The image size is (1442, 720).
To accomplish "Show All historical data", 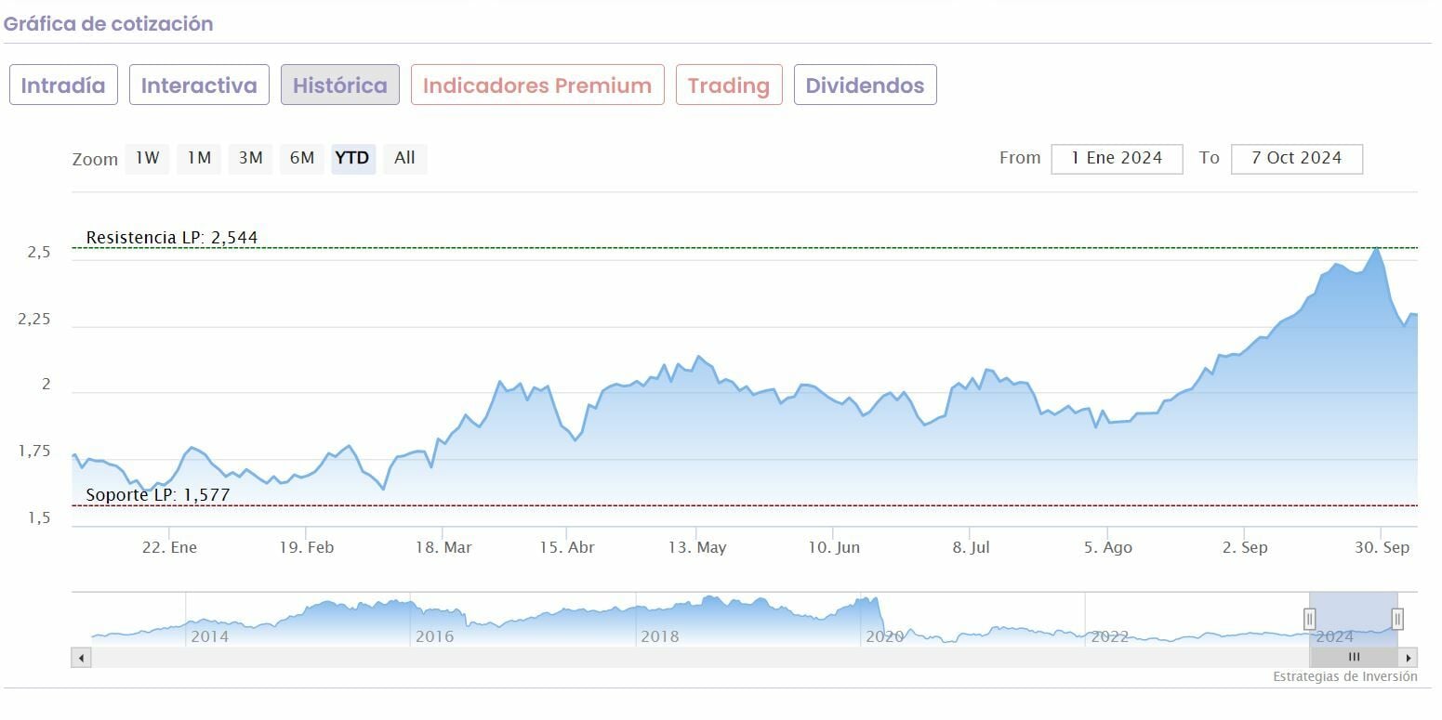I will click(404, 158).
